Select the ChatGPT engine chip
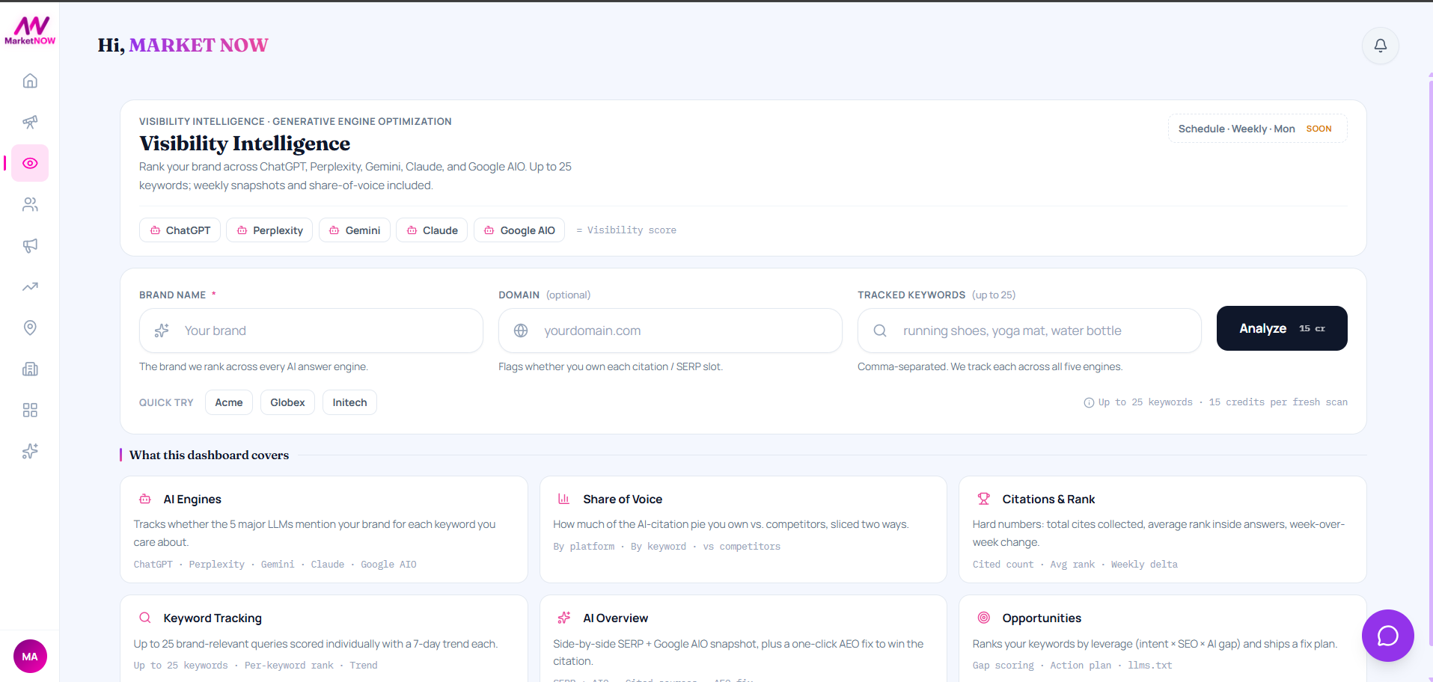The width and height of the screenshot is (1433, 682). coord(180,230)
